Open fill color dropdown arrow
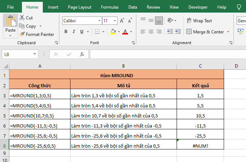Screen dimensions: 246x162 point(119,32)
